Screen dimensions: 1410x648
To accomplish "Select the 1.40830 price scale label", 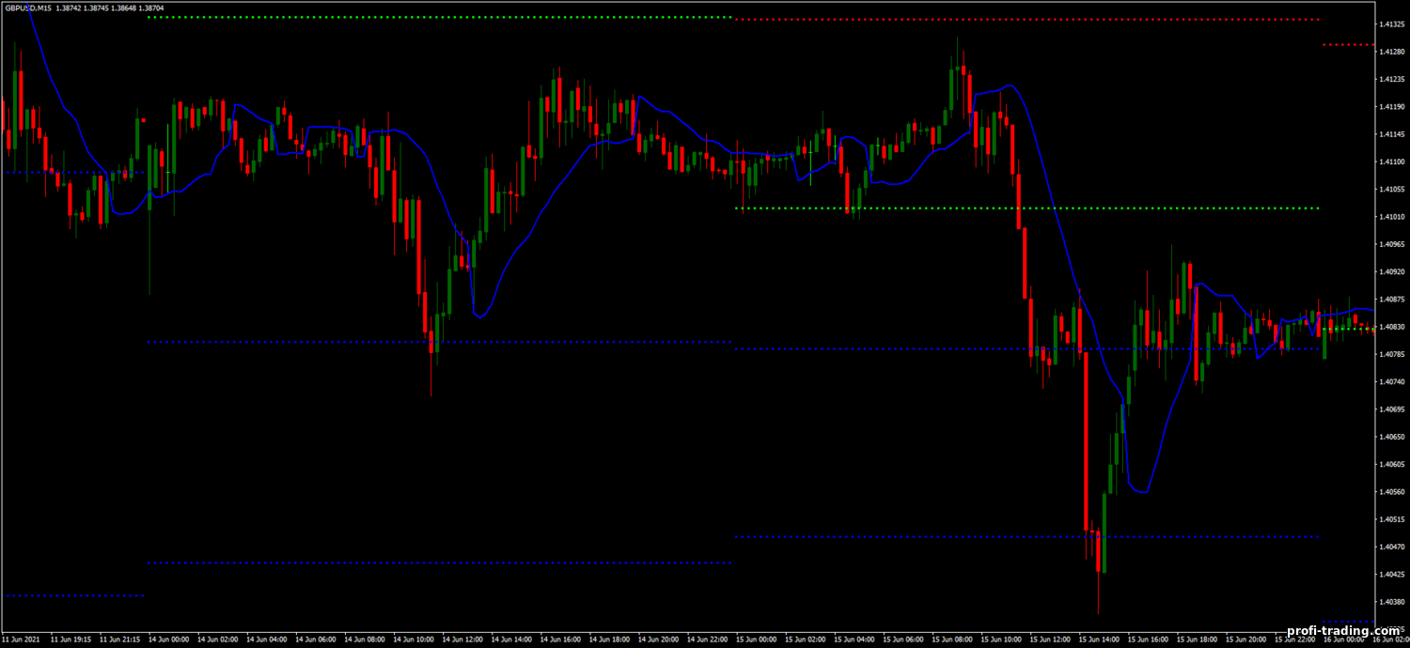I will (x=1391, y=327).
